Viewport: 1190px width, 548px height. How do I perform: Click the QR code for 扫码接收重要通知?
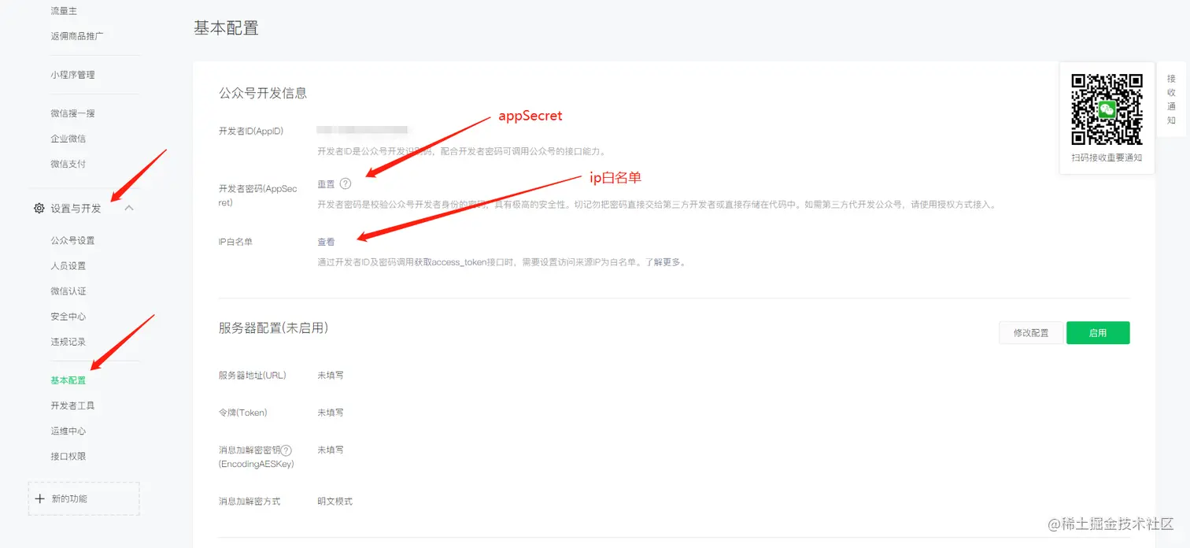tap(1107, 109)
